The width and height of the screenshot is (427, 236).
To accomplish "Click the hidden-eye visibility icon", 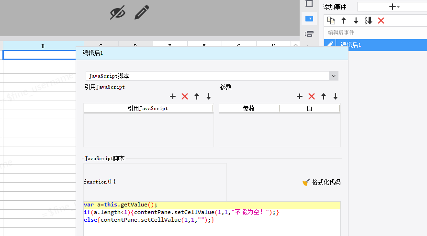I will click(x=118, y=12).
